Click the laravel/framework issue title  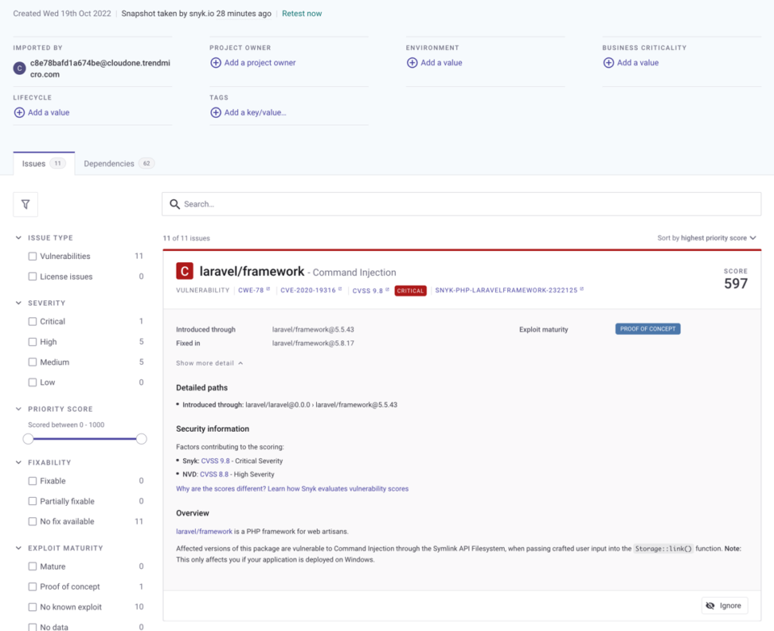252,271
